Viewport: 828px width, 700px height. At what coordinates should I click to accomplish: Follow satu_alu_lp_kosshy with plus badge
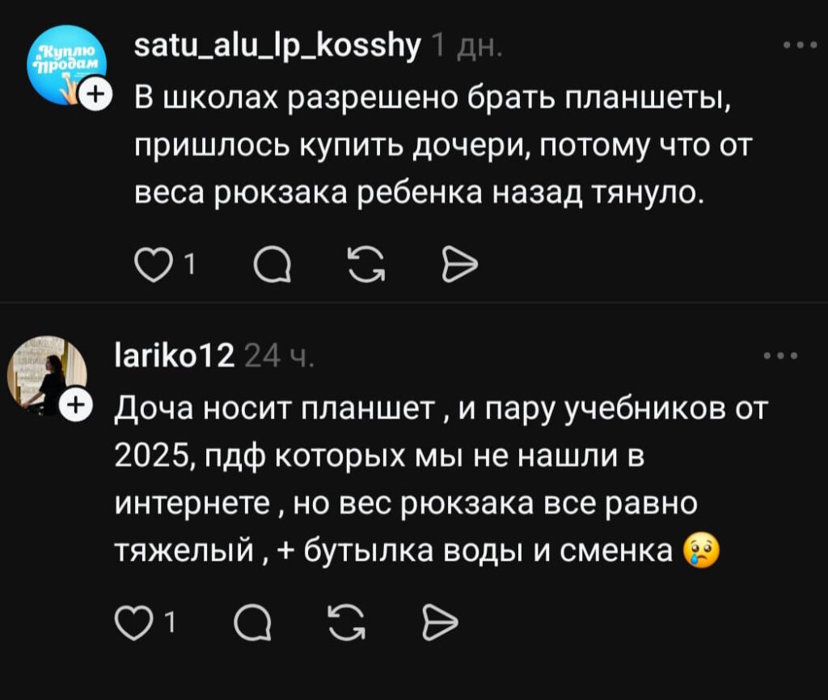[x=96, y=94]
